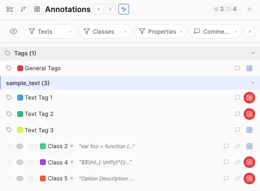Click the blue Text Tag 1 swatch
This screenshot has height=191, width=260.
(20, 98)
